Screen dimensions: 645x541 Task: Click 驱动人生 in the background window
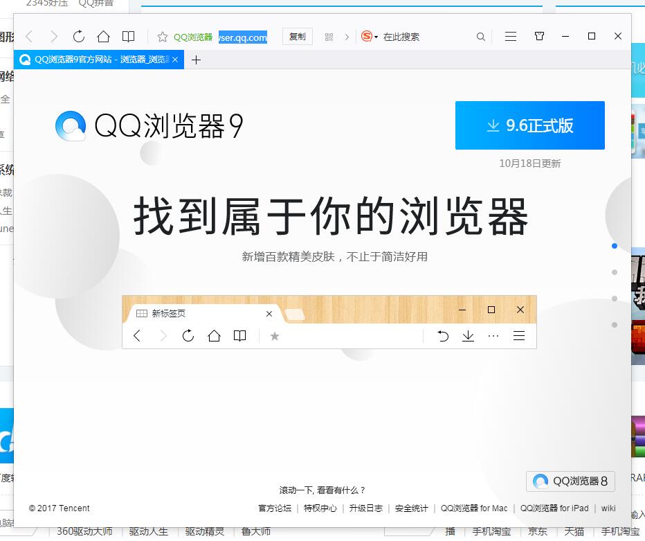tap(149, 532)
